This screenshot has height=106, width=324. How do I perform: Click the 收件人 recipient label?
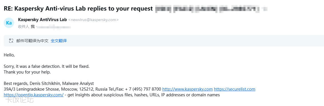(23, 27)
